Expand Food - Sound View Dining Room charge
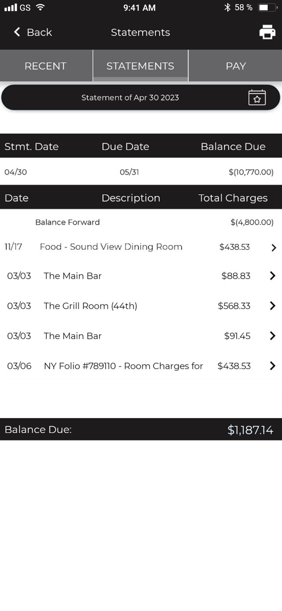 pos(273,247)
